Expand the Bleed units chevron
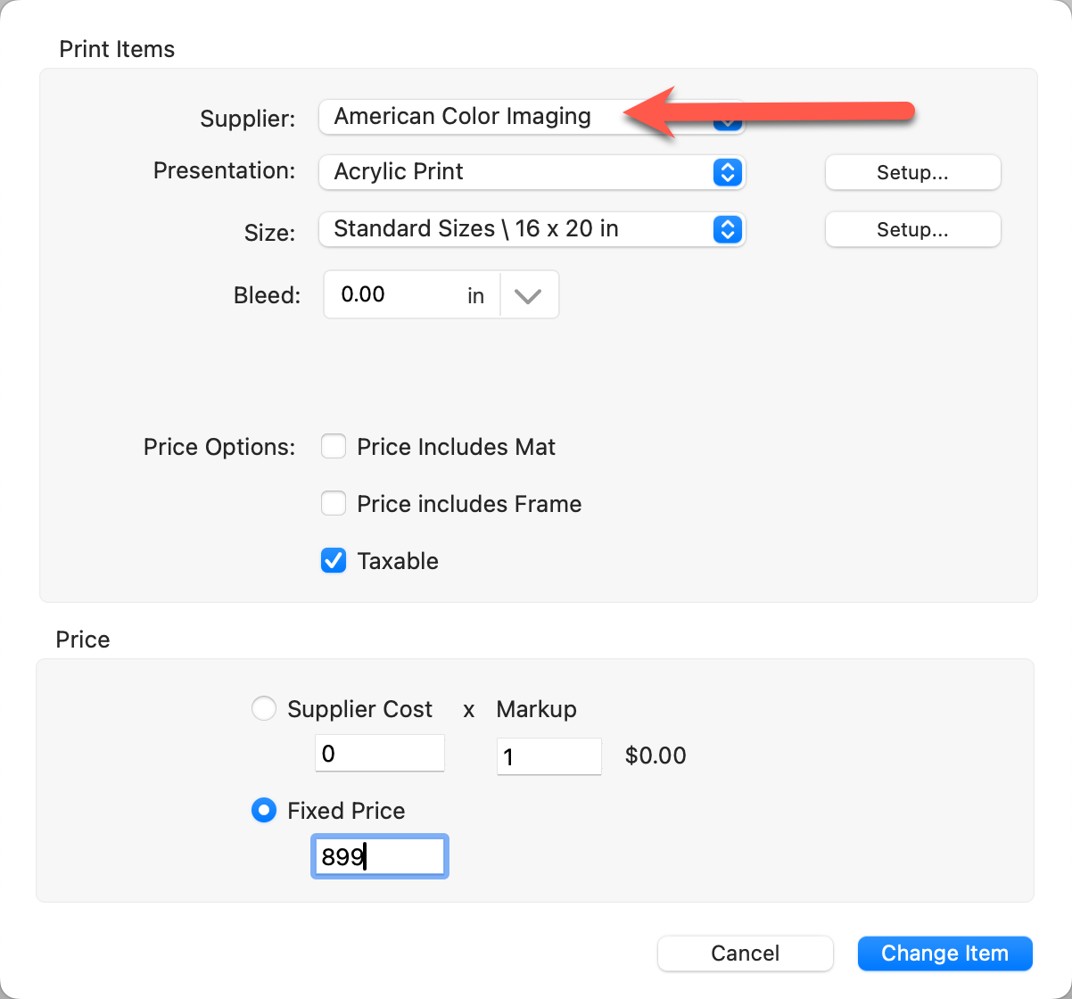This screenshot has width=1072, height=999. point(529,295)
